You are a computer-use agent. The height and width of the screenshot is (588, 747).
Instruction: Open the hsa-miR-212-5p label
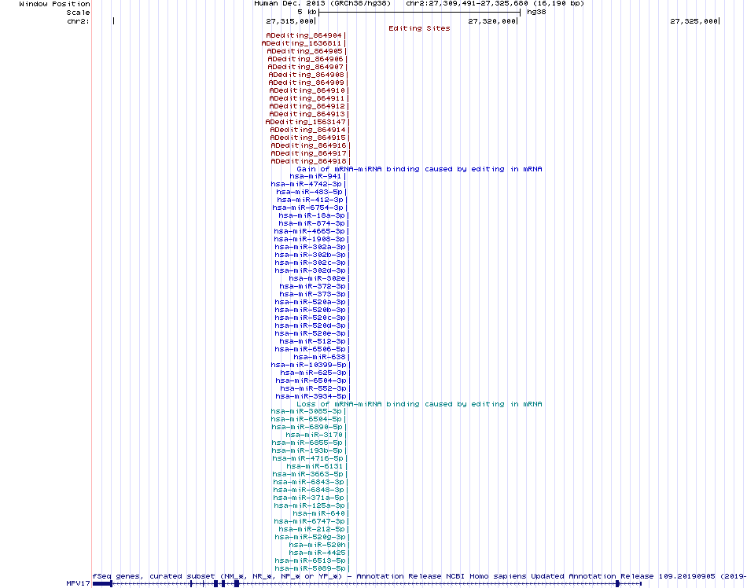311,529
